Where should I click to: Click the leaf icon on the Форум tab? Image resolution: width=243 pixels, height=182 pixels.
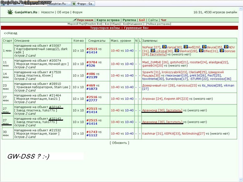[x=74, y=3]
